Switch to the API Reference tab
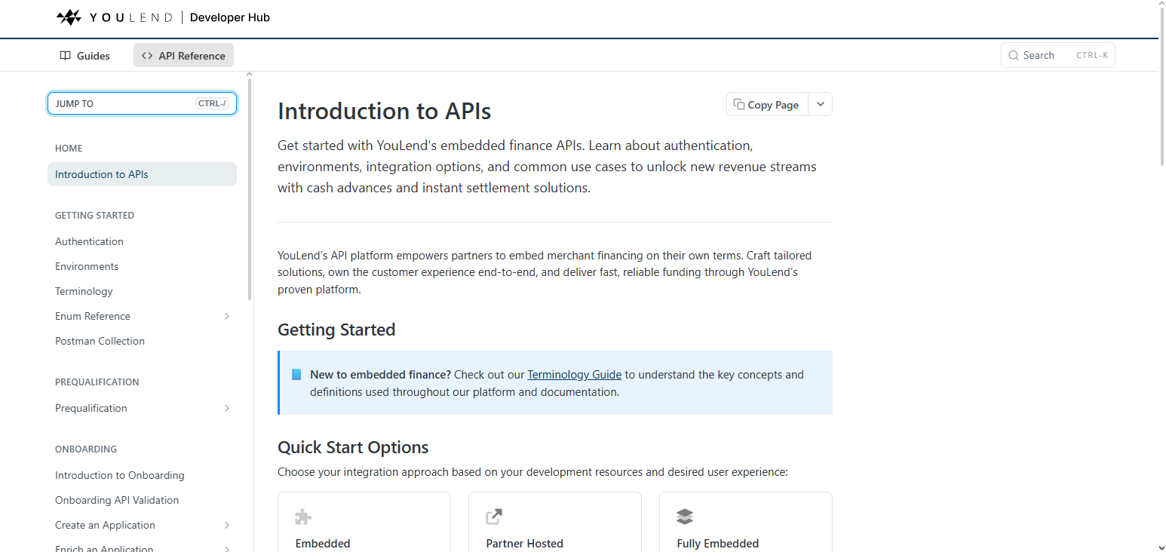The image size is (1166, 552). pyautogui.click(x=183, y=56)
